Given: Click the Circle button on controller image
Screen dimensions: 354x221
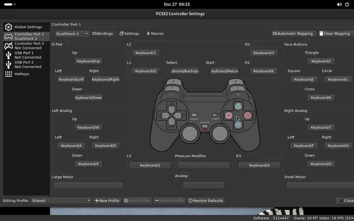Looking at the screenshot, I should coord(248,115).
